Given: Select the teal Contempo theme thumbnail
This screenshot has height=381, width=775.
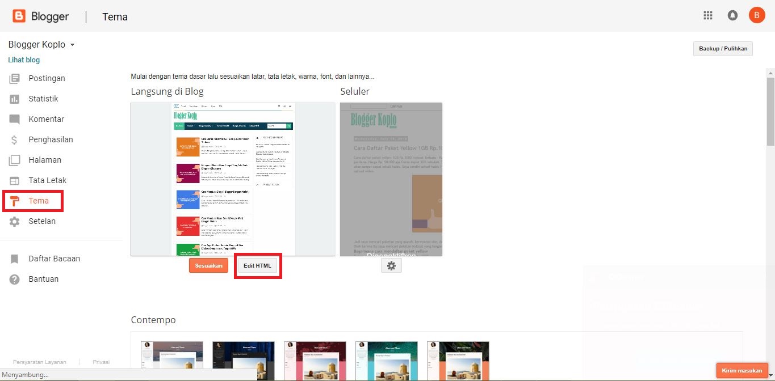Looking at the screenshot, I should click(x=387, y=361).
